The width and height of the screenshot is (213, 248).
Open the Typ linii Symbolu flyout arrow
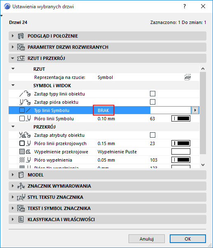point(195,110)
